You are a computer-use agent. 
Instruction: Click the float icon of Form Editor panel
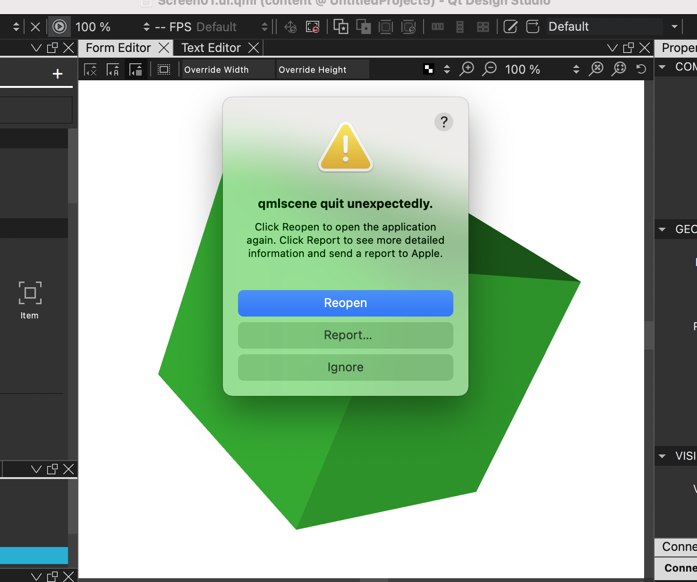(629, 48)
